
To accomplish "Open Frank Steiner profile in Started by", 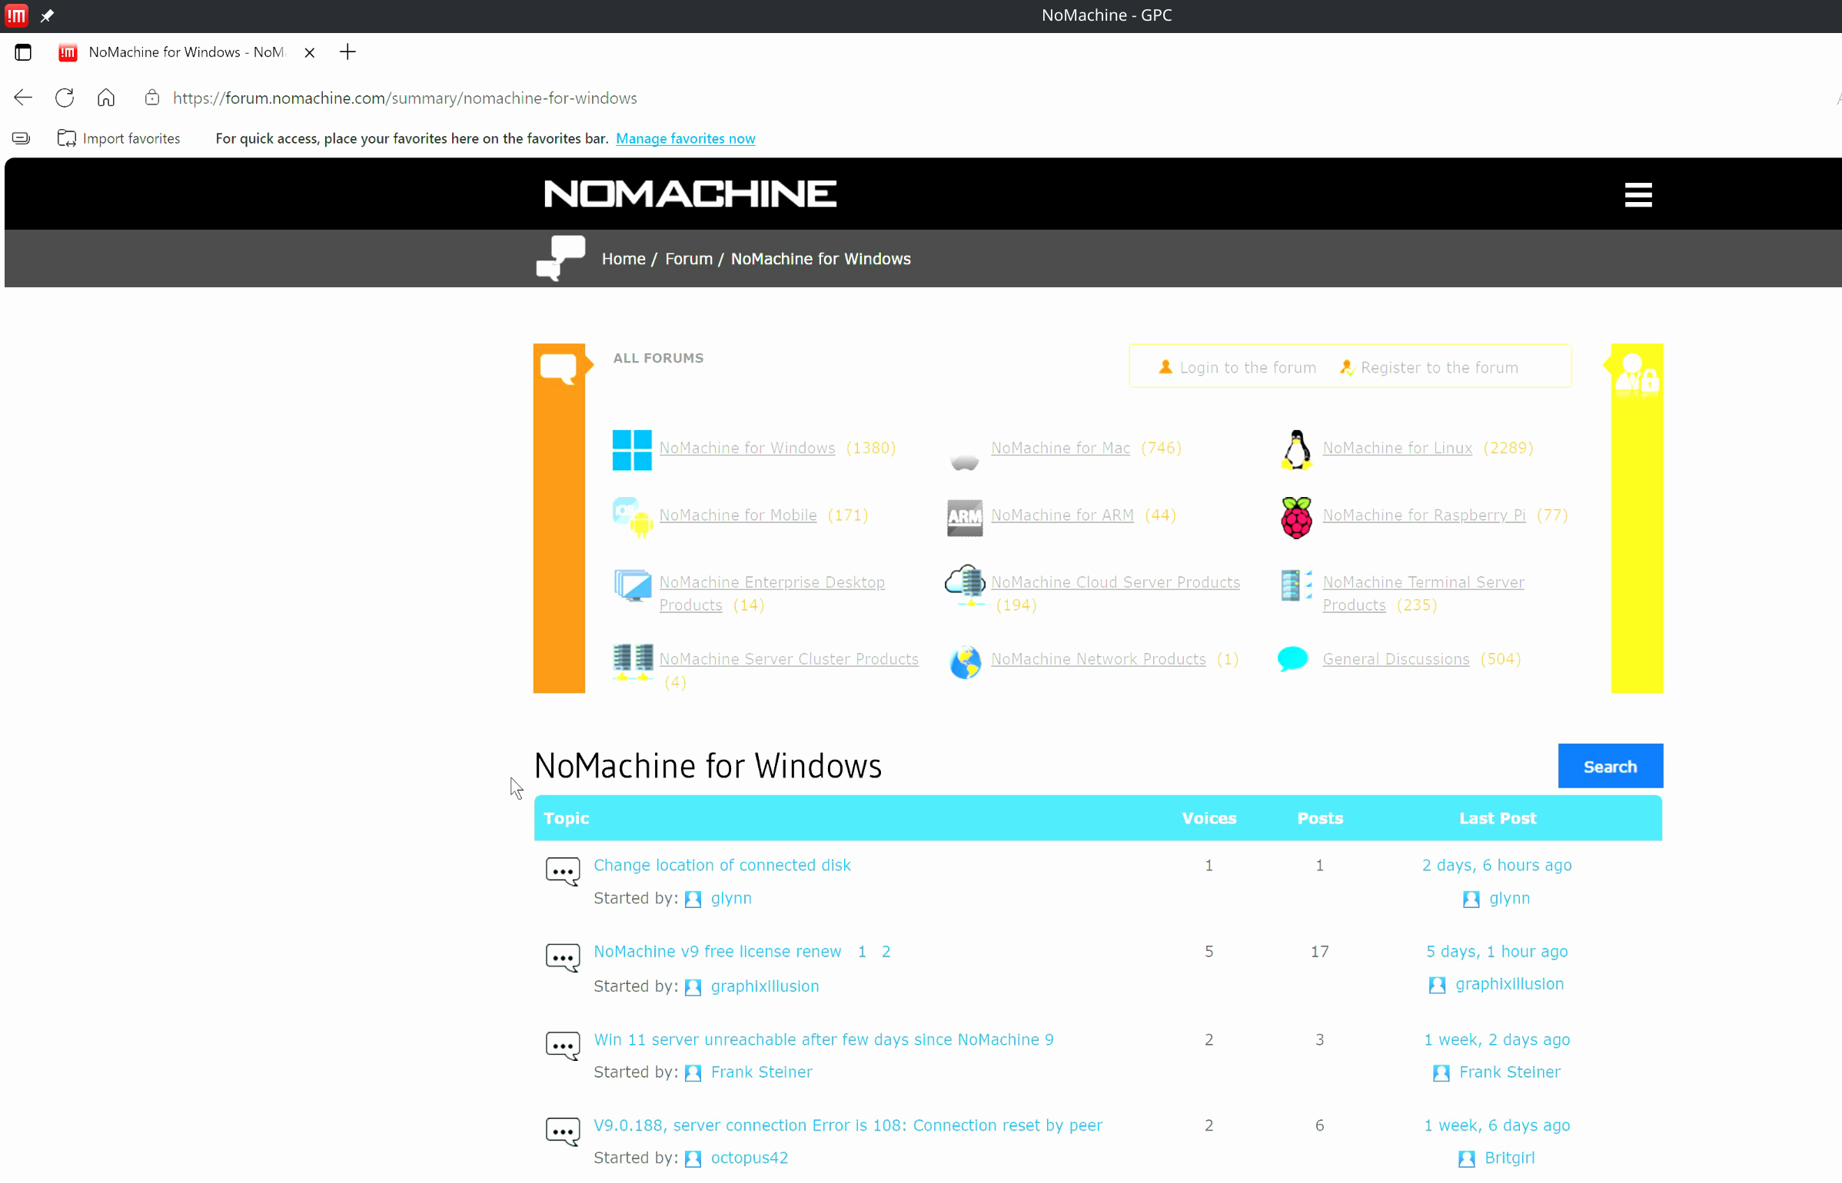I will (761, 1072).
